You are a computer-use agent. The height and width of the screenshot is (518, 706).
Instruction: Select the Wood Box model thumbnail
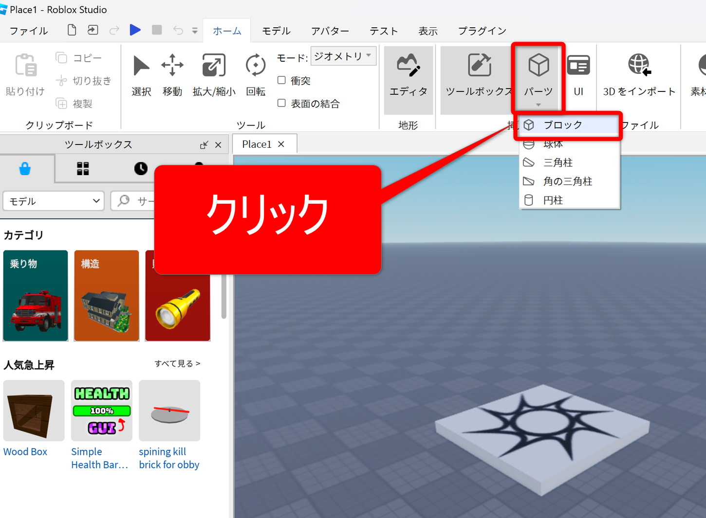(x=34, y=411)
